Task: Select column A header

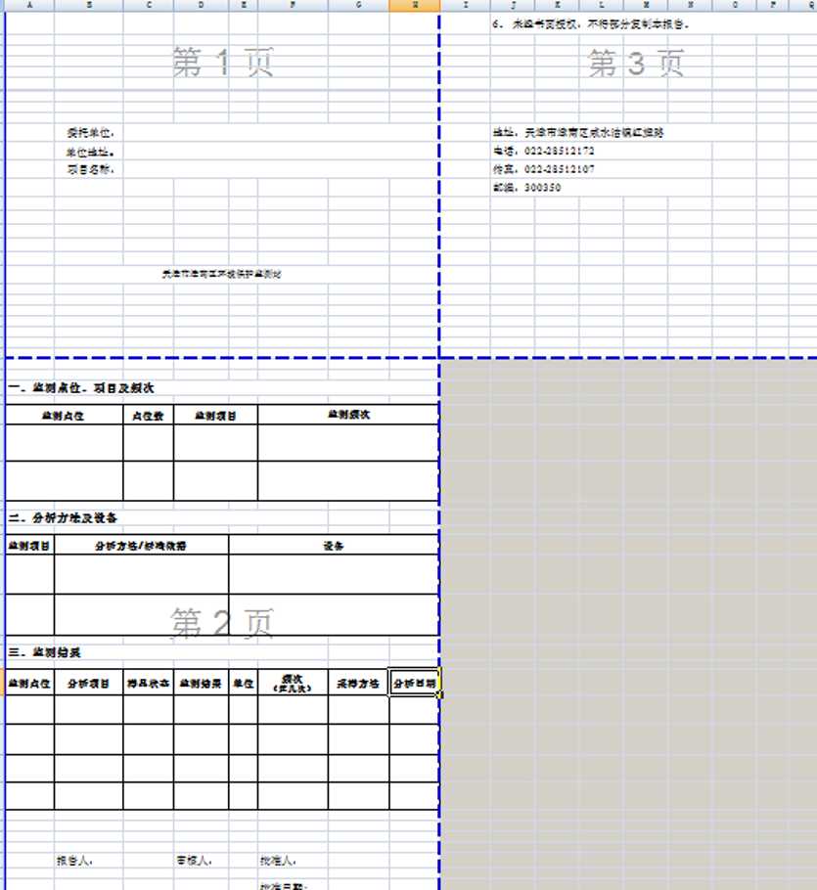Action: click(29, 5)
